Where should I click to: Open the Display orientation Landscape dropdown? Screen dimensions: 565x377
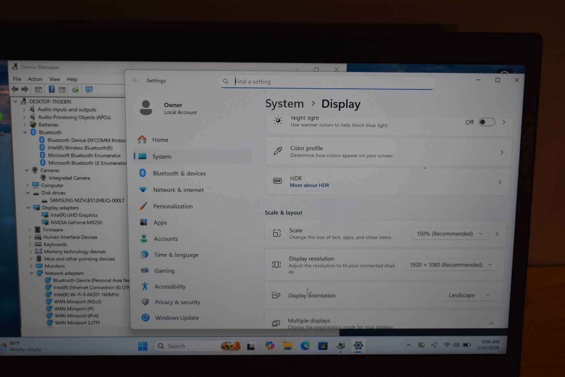point(469,295)
